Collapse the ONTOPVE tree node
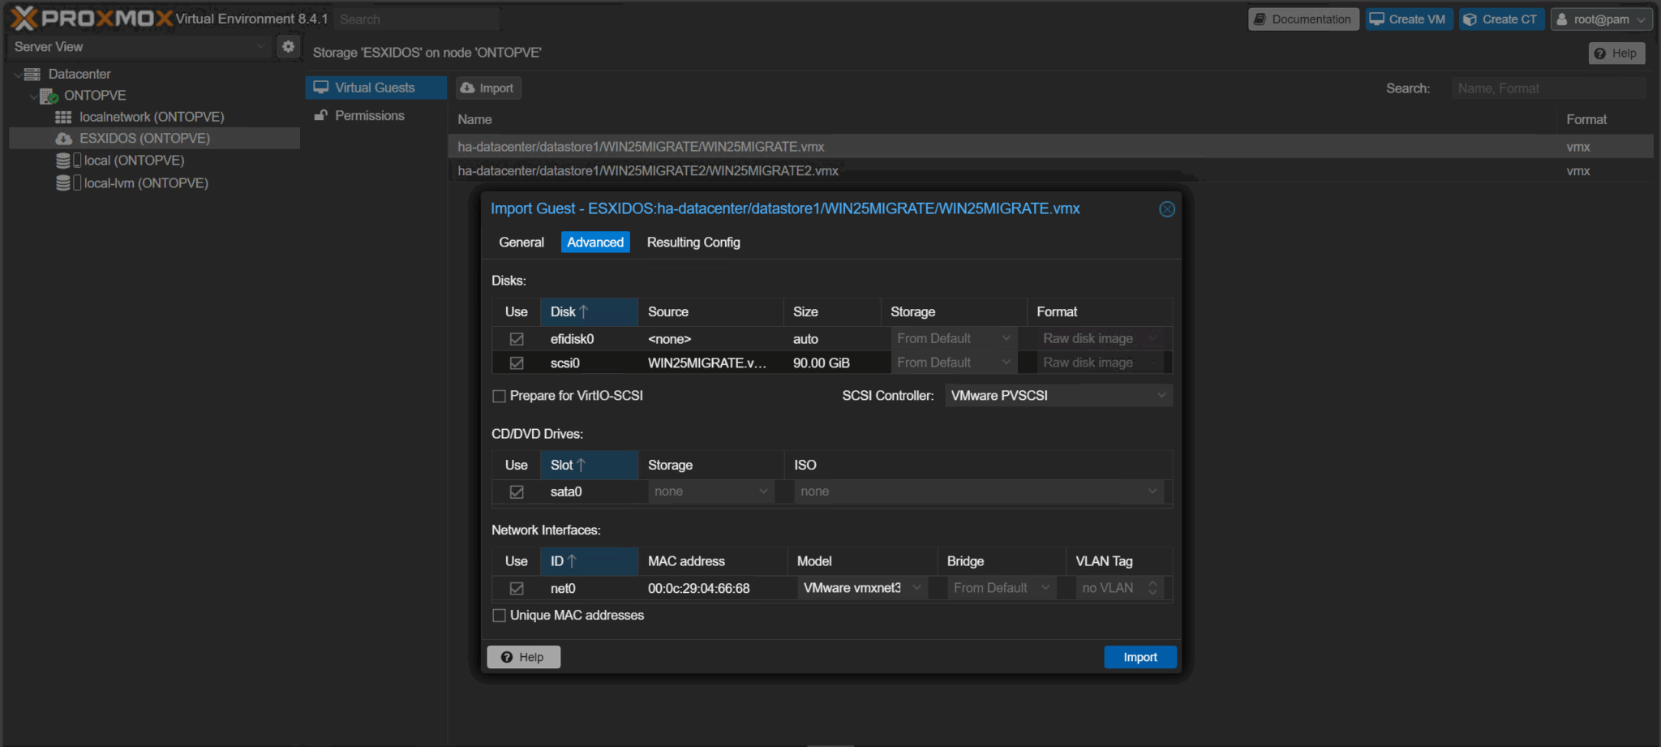The height and width of the screenshot is (747, 1661). [x=33, y=96]
